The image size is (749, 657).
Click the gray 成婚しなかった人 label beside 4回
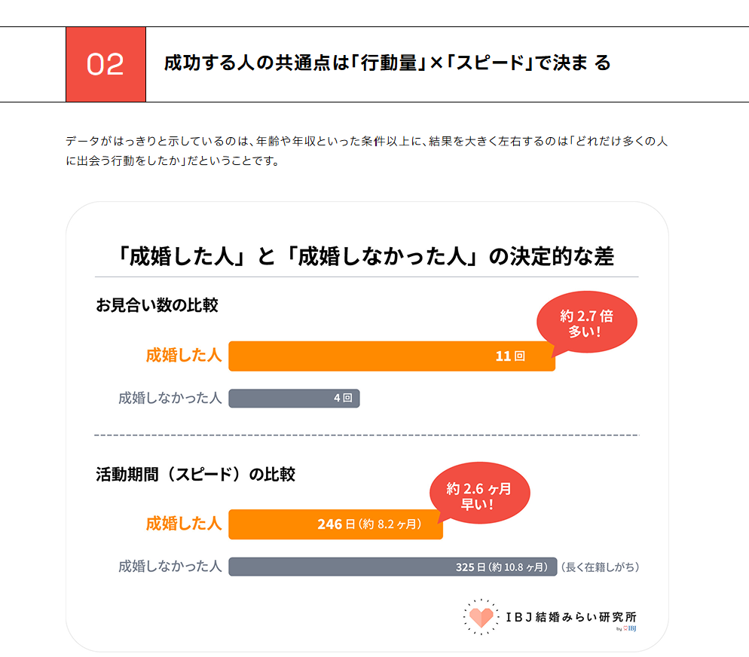(x=170, y=399)
